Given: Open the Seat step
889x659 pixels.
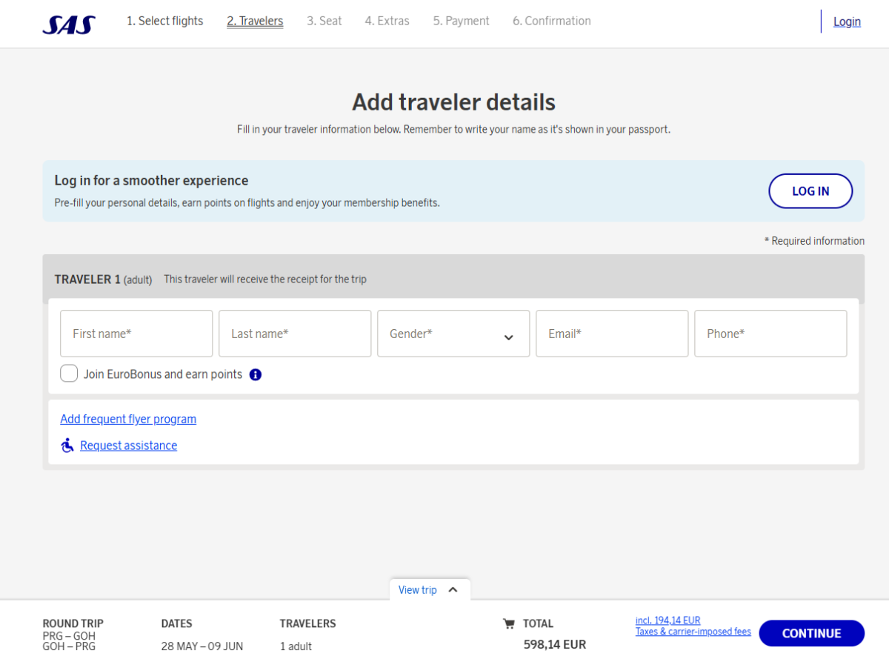Looking at the screenshot, I should pyautogui.click(x=324, y=21).
